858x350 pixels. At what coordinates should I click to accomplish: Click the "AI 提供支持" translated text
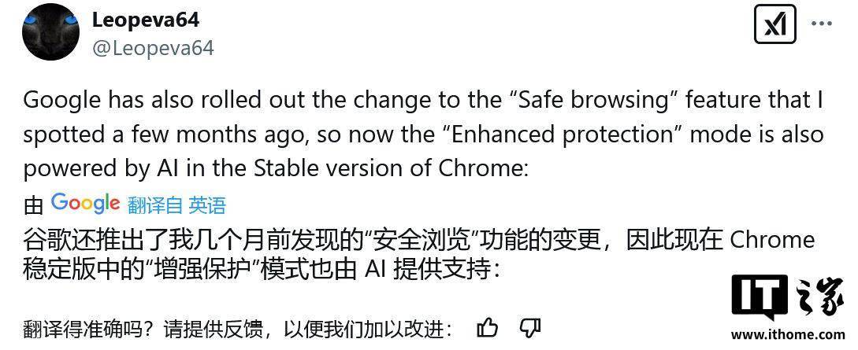tap(431, 270)
